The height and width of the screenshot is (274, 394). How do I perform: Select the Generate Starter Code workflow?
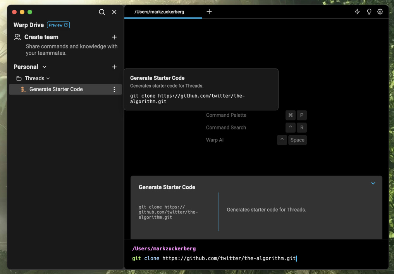[x=65, y=89]
